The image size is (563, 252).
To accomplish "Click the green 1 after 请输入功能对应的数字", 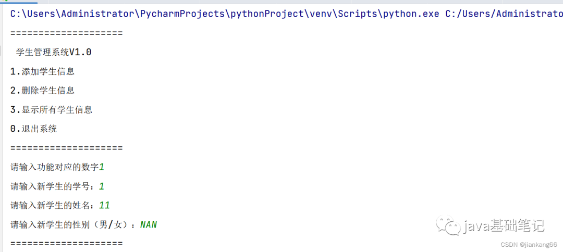I will [x=102, y=167].
